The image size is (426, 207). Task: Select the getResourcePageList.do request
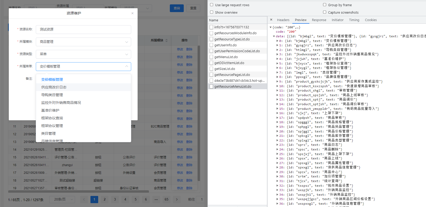click(x=237, y=75)
